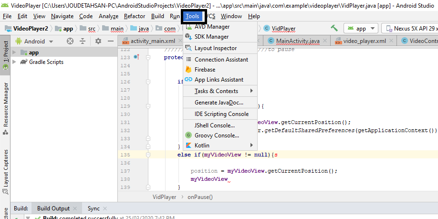The image size is (438, 219).
Task: Click inside code at line 138 myVideoView
Action: [209, 179]
